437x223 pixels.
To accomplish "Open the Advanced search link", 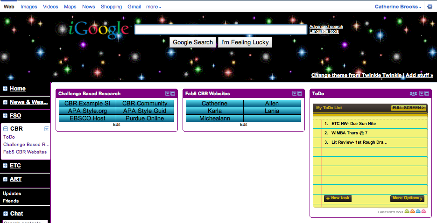I will (x=326, y=27).
